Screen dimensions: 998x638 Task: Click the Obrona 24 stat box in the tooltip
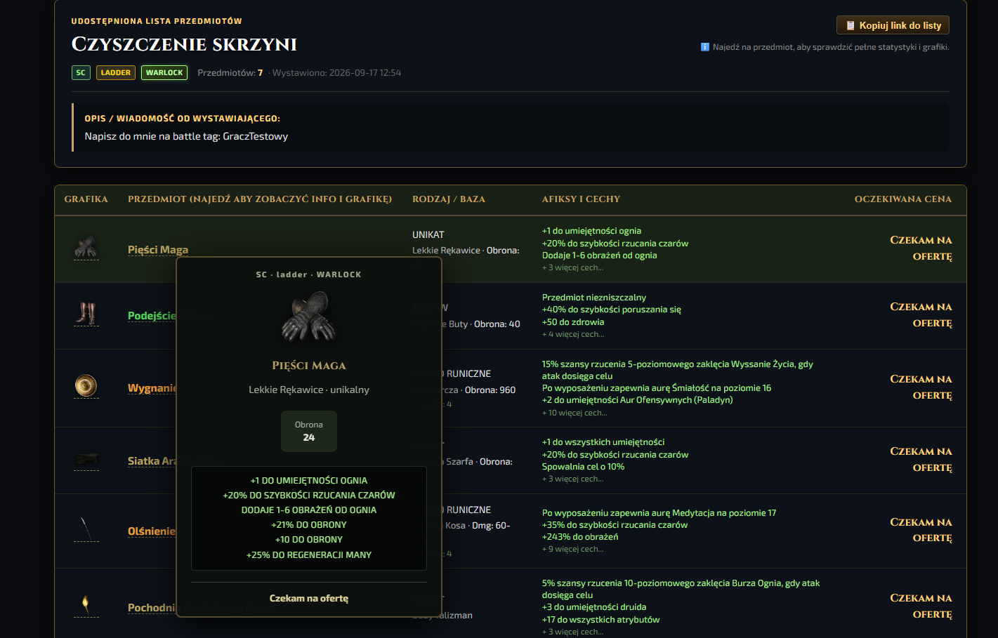pos(309,431)
